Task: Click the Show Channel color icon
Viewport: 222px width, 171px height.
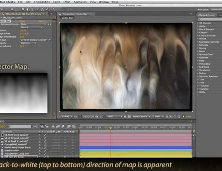Action: pyautogui.click(x=105, y=117)
